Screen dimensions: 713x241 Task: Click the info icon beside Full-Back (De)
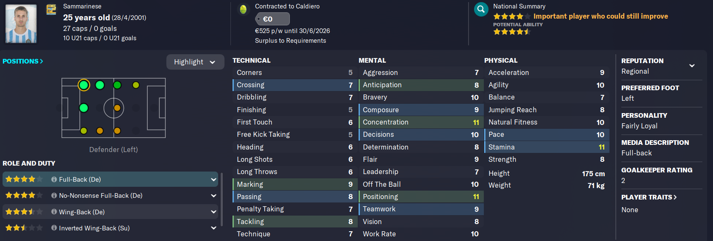click(54, 180)
